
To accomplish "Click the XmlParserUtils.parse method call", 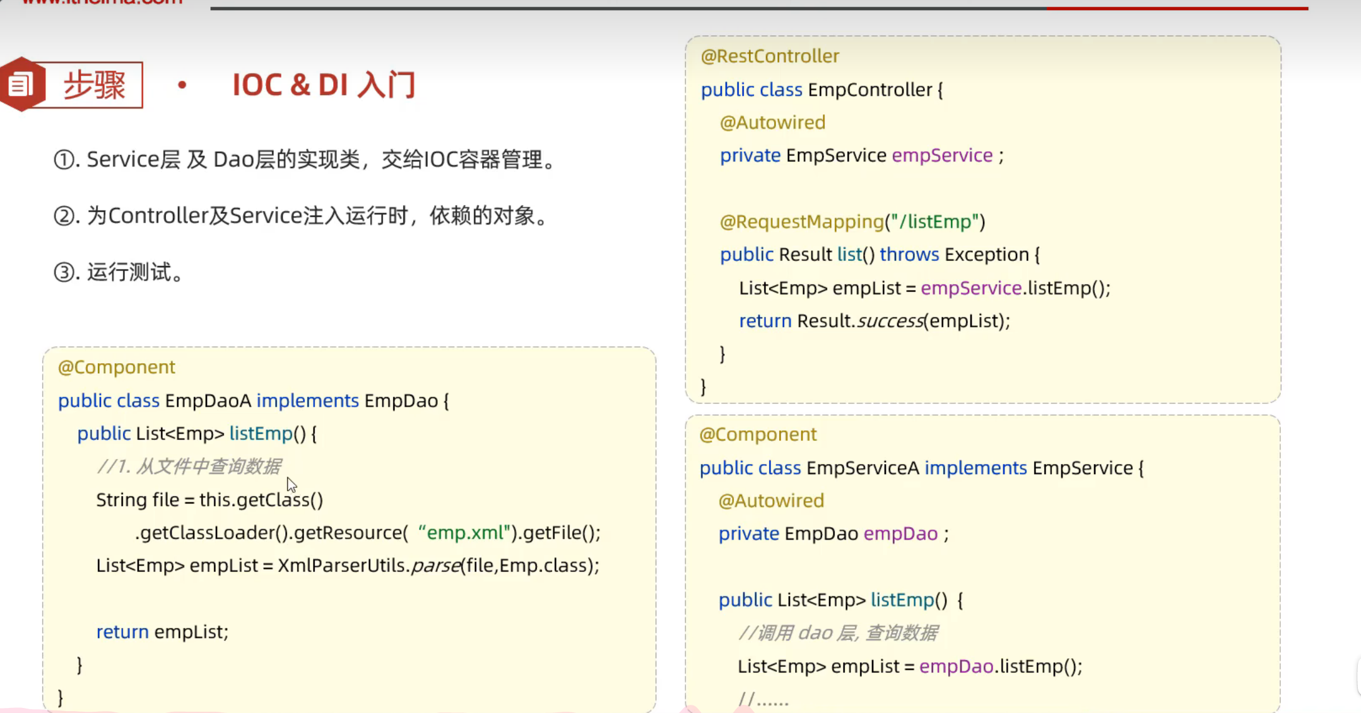I will point(369,565).
